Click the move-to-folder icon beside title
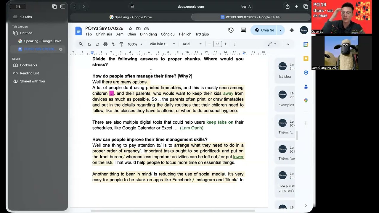 click(x=138, y=28)
